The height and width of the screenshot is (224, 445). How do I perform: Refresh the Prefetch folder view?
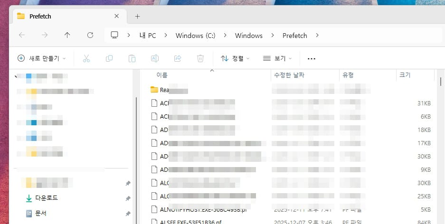[x=90, y=35]
